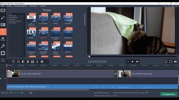Favorite the Вестерн title with heart
The width and height of the screenshot is (179, 100).
tap(65, 14)
